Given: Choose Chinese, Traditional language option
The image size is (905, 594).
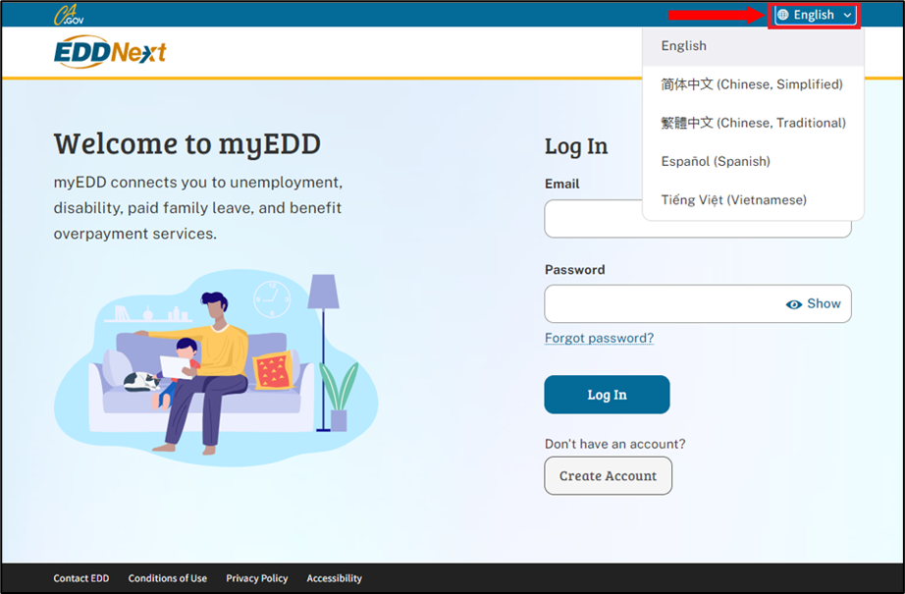Looking at the screenshot, I should click(753, 123).
